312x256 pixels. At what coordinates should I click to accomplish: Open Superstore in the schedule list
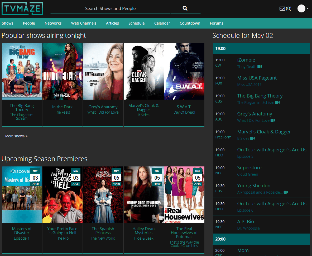[249, 168]
